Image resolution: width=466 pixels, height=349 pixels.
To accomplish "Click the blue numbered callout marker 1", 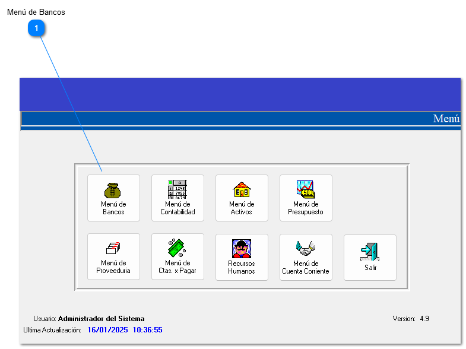I will coord(37,28).
